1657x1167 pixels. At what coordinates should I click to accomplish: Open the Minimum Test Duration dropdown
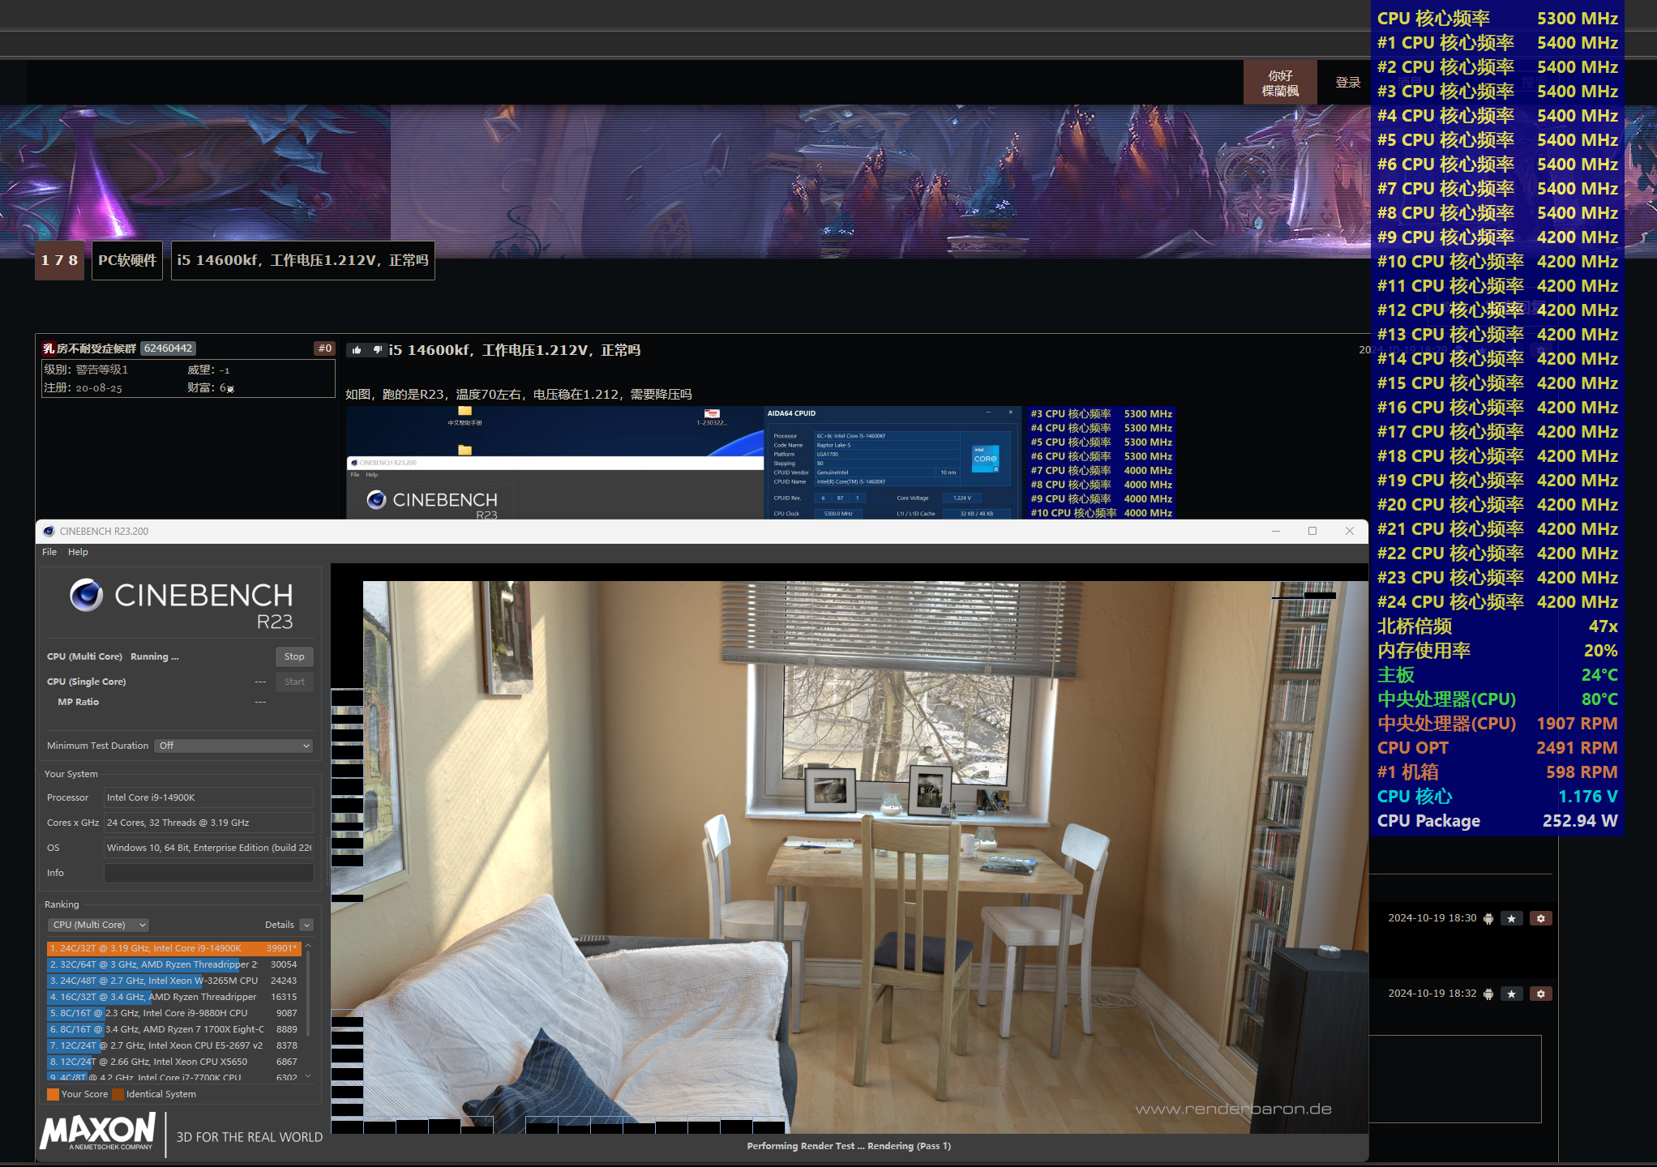coord(233,746)
